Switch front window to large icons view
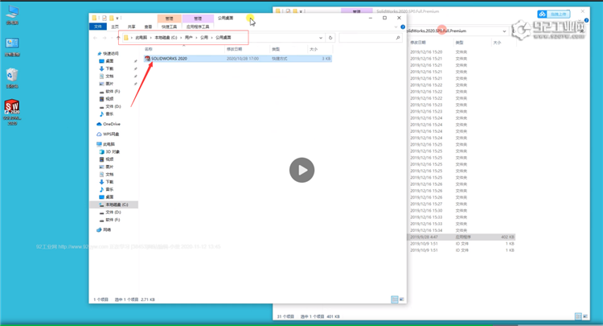The image size is (603, 326). [x=402, y=299]
